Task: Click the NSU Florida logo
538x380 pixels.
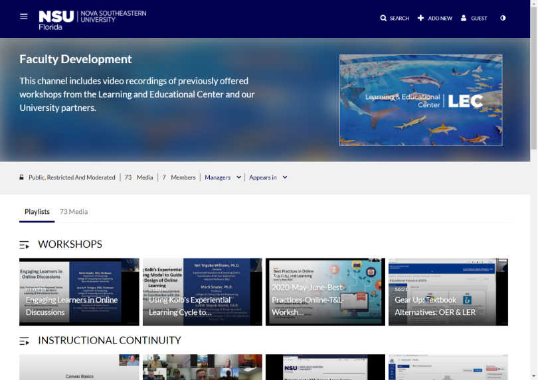Action: 92,20
